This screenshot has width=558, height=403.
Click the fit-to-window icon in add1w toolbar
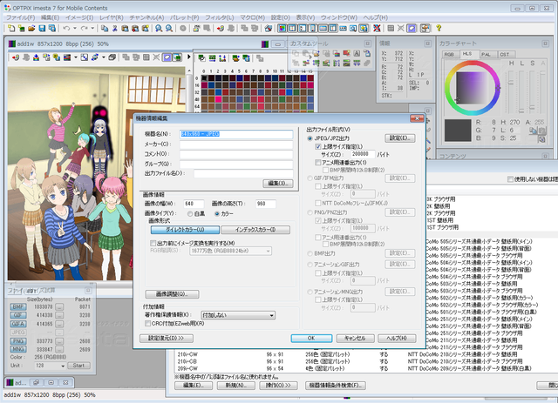[x=85, y=57]
